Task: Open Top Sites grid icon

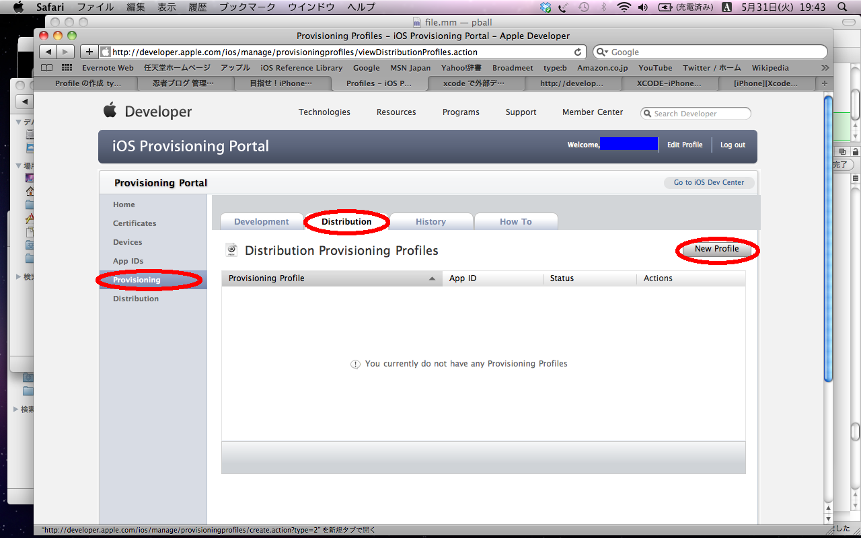Action: (x=67, y=67)
